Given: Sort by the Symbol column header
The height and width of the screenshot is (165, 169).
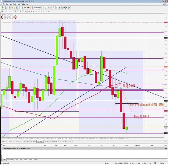Looking at the screenshot, I should tap(75, 145).
